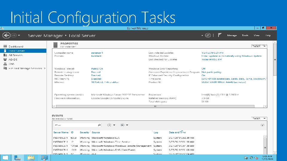The width and height of the screenshot is (287, 161).
Task: Click the filter search magnifier icon
Action: coord(99,125)
